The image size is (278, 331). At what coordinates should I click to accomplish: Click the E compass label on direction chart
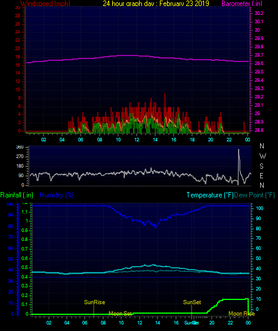coord(261,175)
